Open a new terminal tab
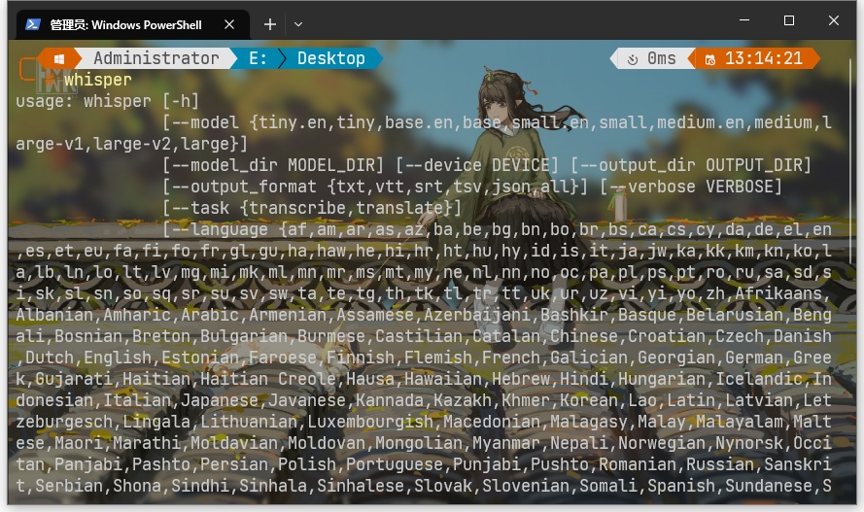This screenshot has width=864, height=512. [x=270, y=24]
